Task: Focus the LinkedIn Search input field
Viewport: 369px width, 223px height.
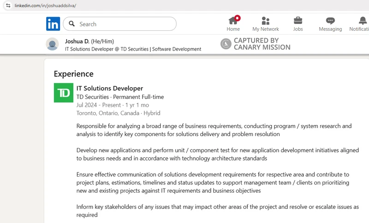Action: 125,24
